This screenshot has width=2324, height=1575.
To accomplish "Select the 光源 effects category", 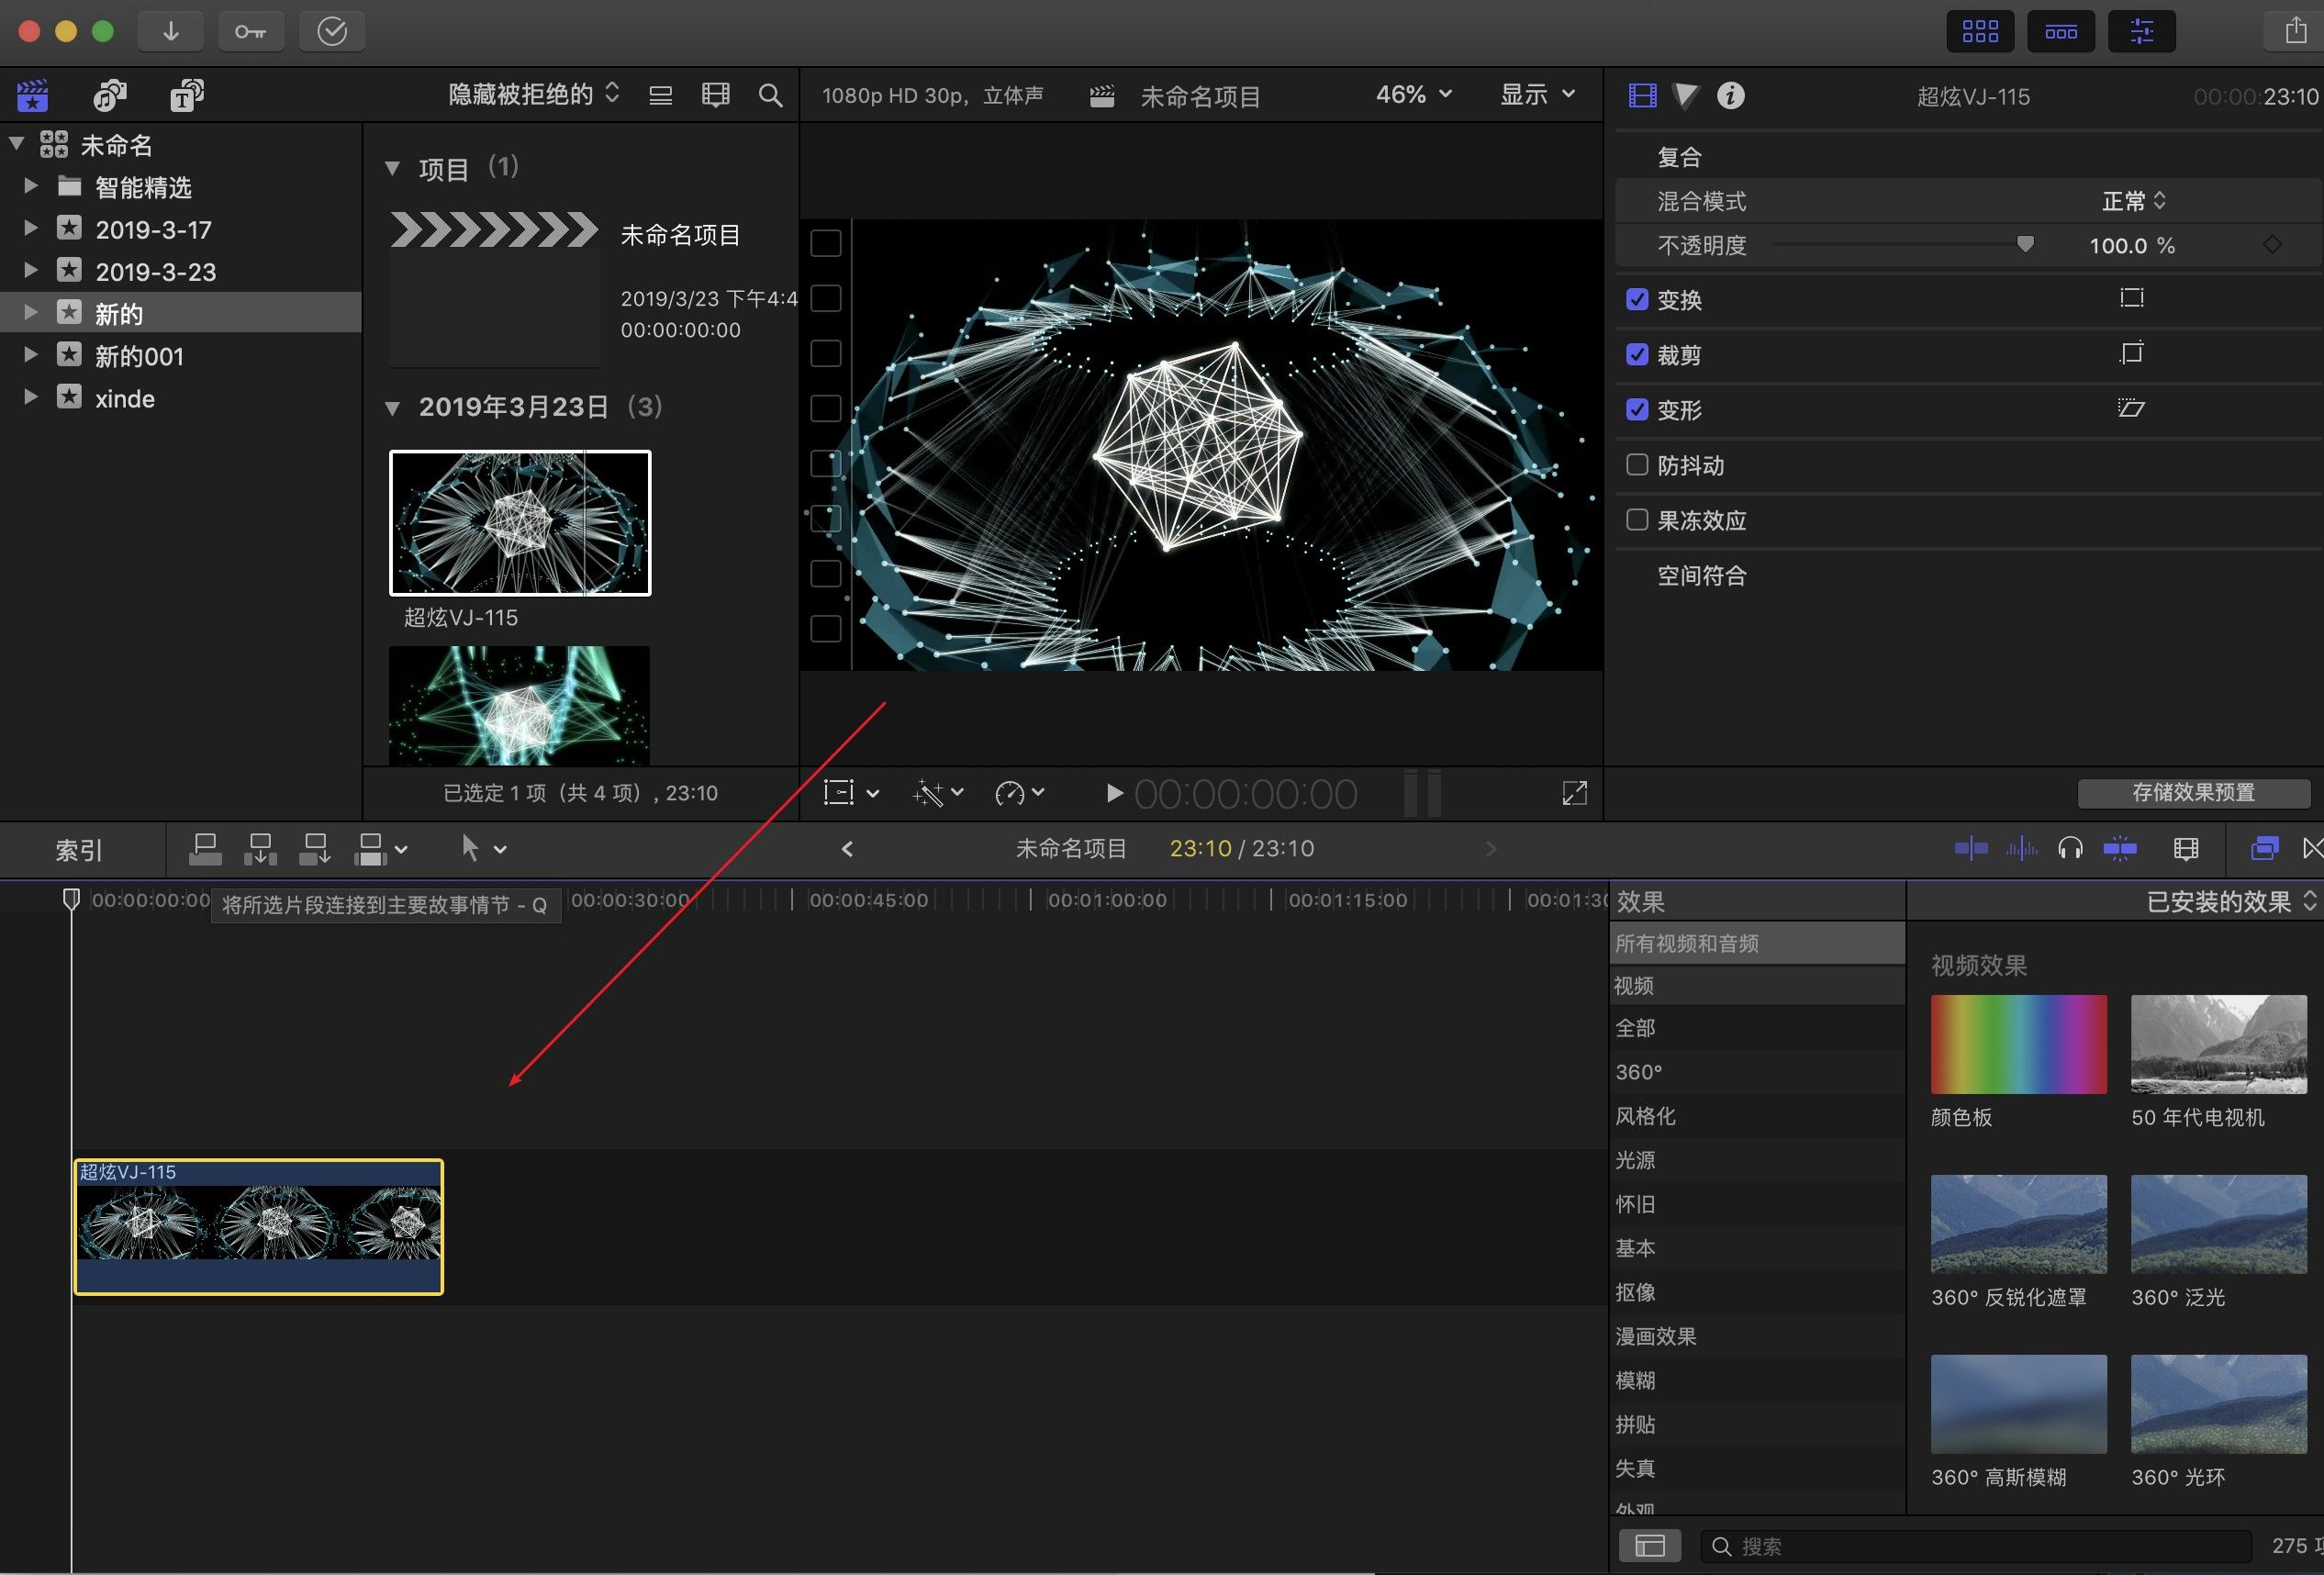I will tap(1756, 1160).
